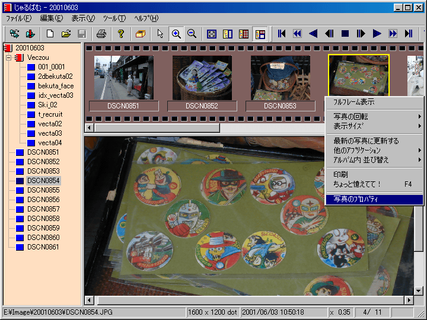427x320 pixels.
Task: Play forward with right triangle button
Action: [x=377, y=34]
